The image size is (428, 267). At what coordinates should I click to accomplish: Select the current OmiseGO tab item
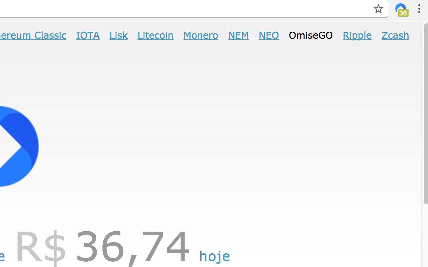(311, 35)
